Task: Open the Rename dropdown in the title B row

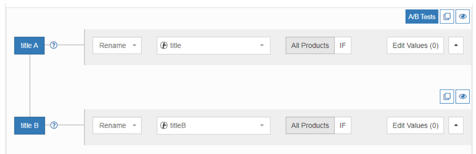Action: tap(117, 126)
